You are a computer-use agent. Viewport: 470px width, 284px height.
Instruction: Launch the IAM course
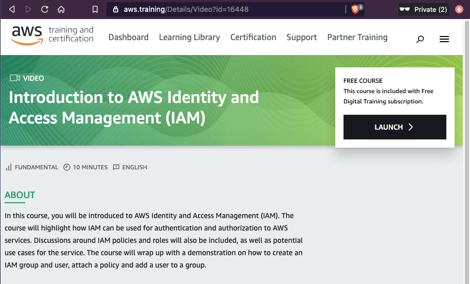pyautogui.click(x=394, y=127)
